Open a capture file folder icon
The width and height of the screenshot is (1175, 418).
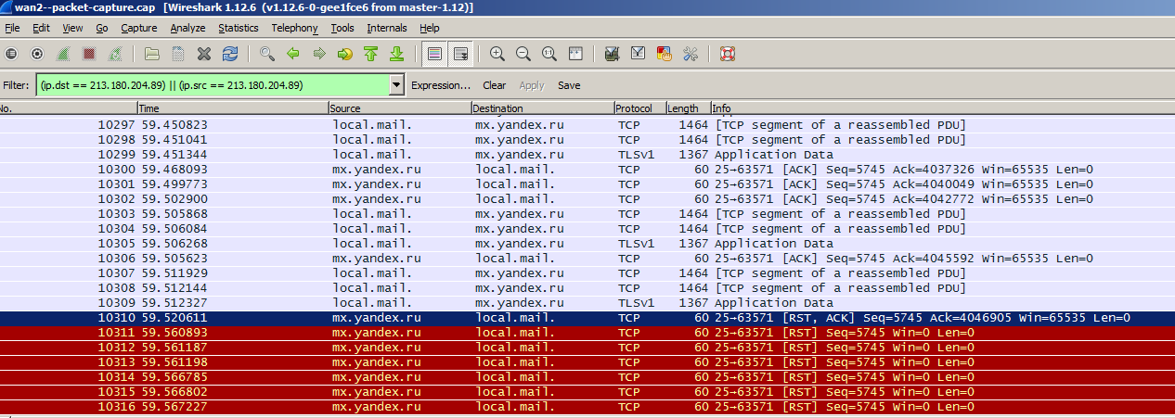(x=151, y=54)
